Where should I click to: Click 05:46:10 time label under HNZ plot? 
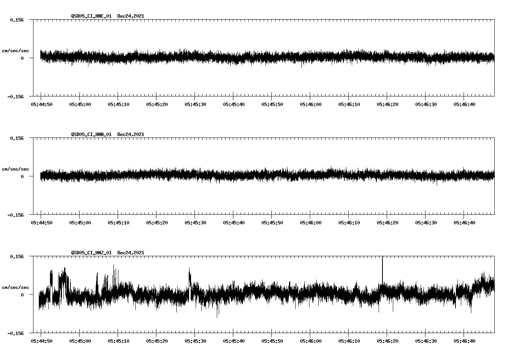[x=349, y=341]
